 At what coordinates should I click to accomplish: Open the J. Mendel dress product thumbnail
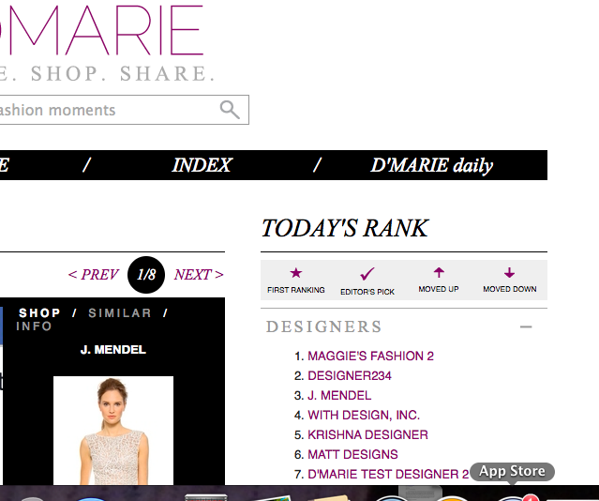pos(113,431)
